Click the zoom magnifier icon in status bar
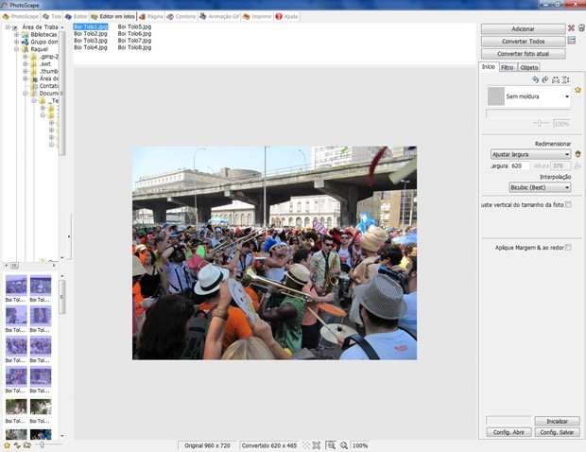This screenshot has width=586, height=452. click(343, 445)
